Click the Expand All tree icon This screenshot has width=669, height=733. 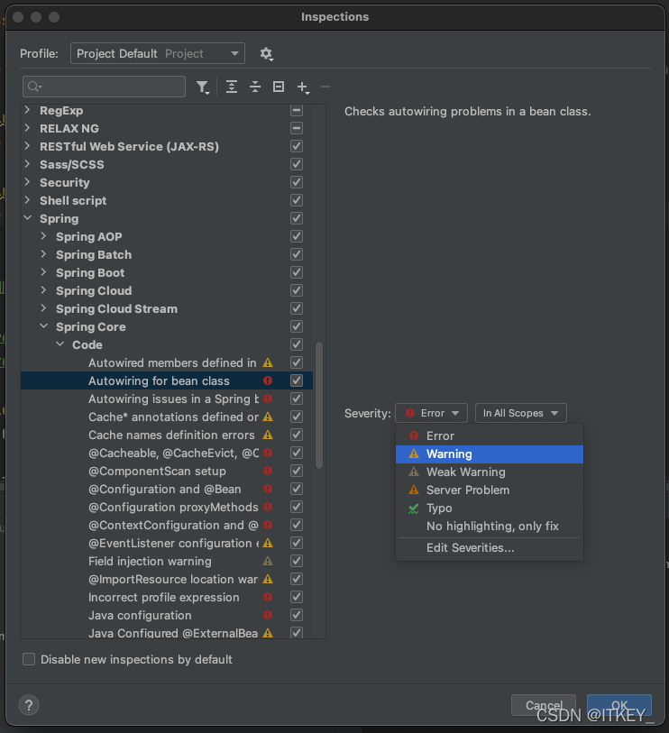pos(232,87)
